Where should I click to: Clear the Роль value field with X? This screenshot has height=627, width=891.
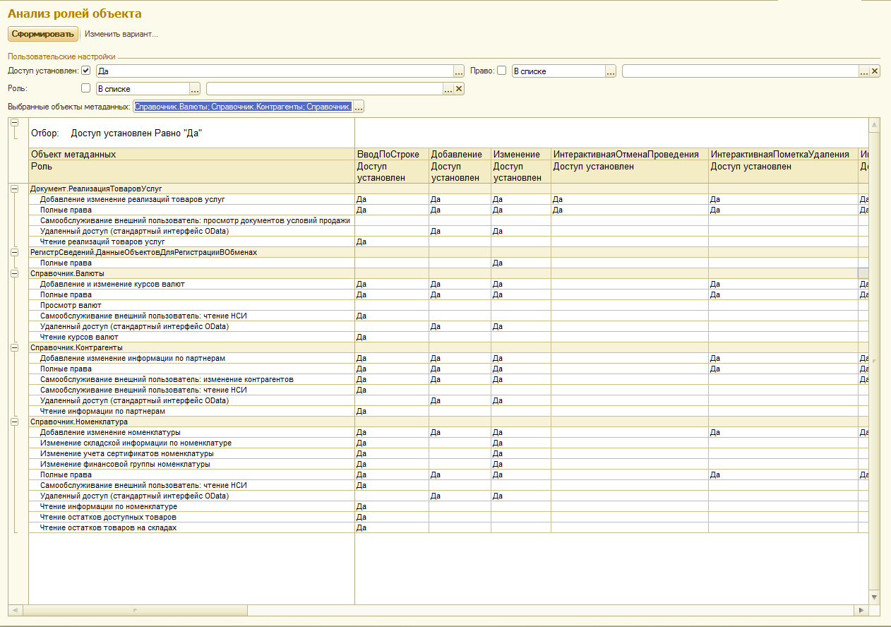coord(459,89)
